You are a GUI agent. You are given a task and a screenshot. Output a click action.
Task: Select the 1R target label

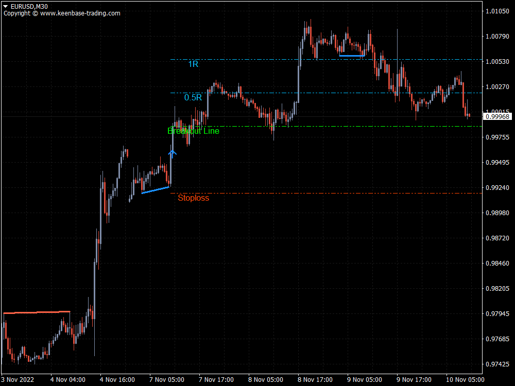tap(193, 64)
